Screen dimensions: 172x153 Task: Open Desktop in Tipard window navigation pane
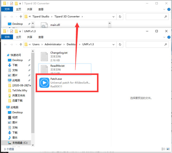click(x=17, y=24)
